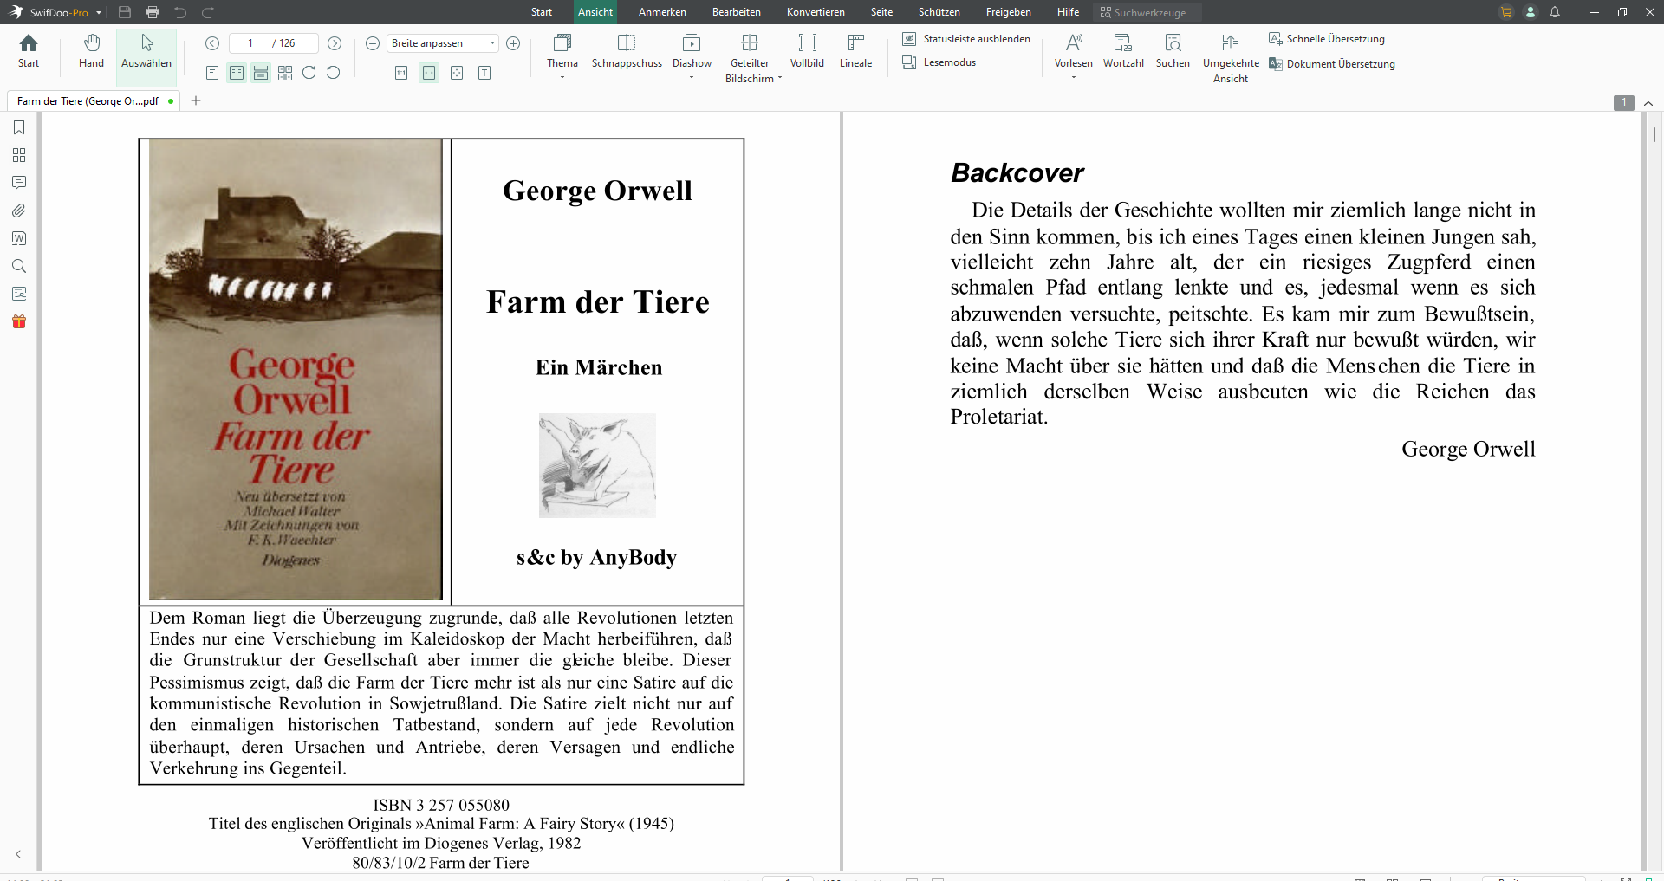Enter Vollbild fullscreen mode

[807, 50]
